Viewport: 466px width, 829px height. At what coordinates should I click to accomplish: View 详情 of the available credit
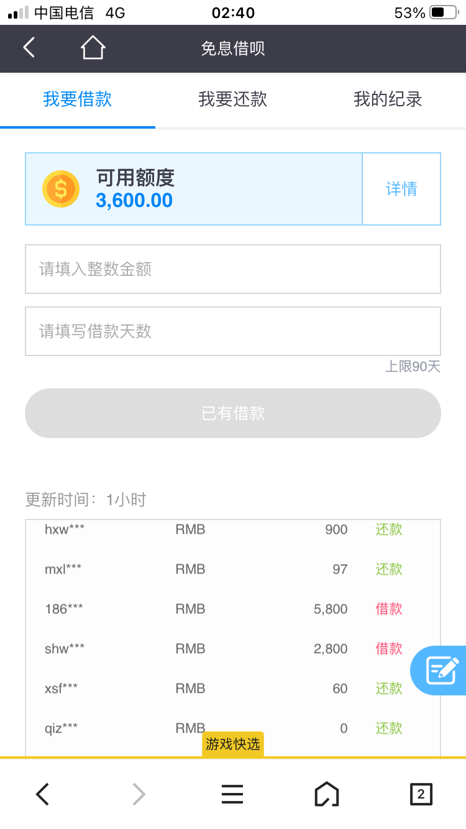401,189
